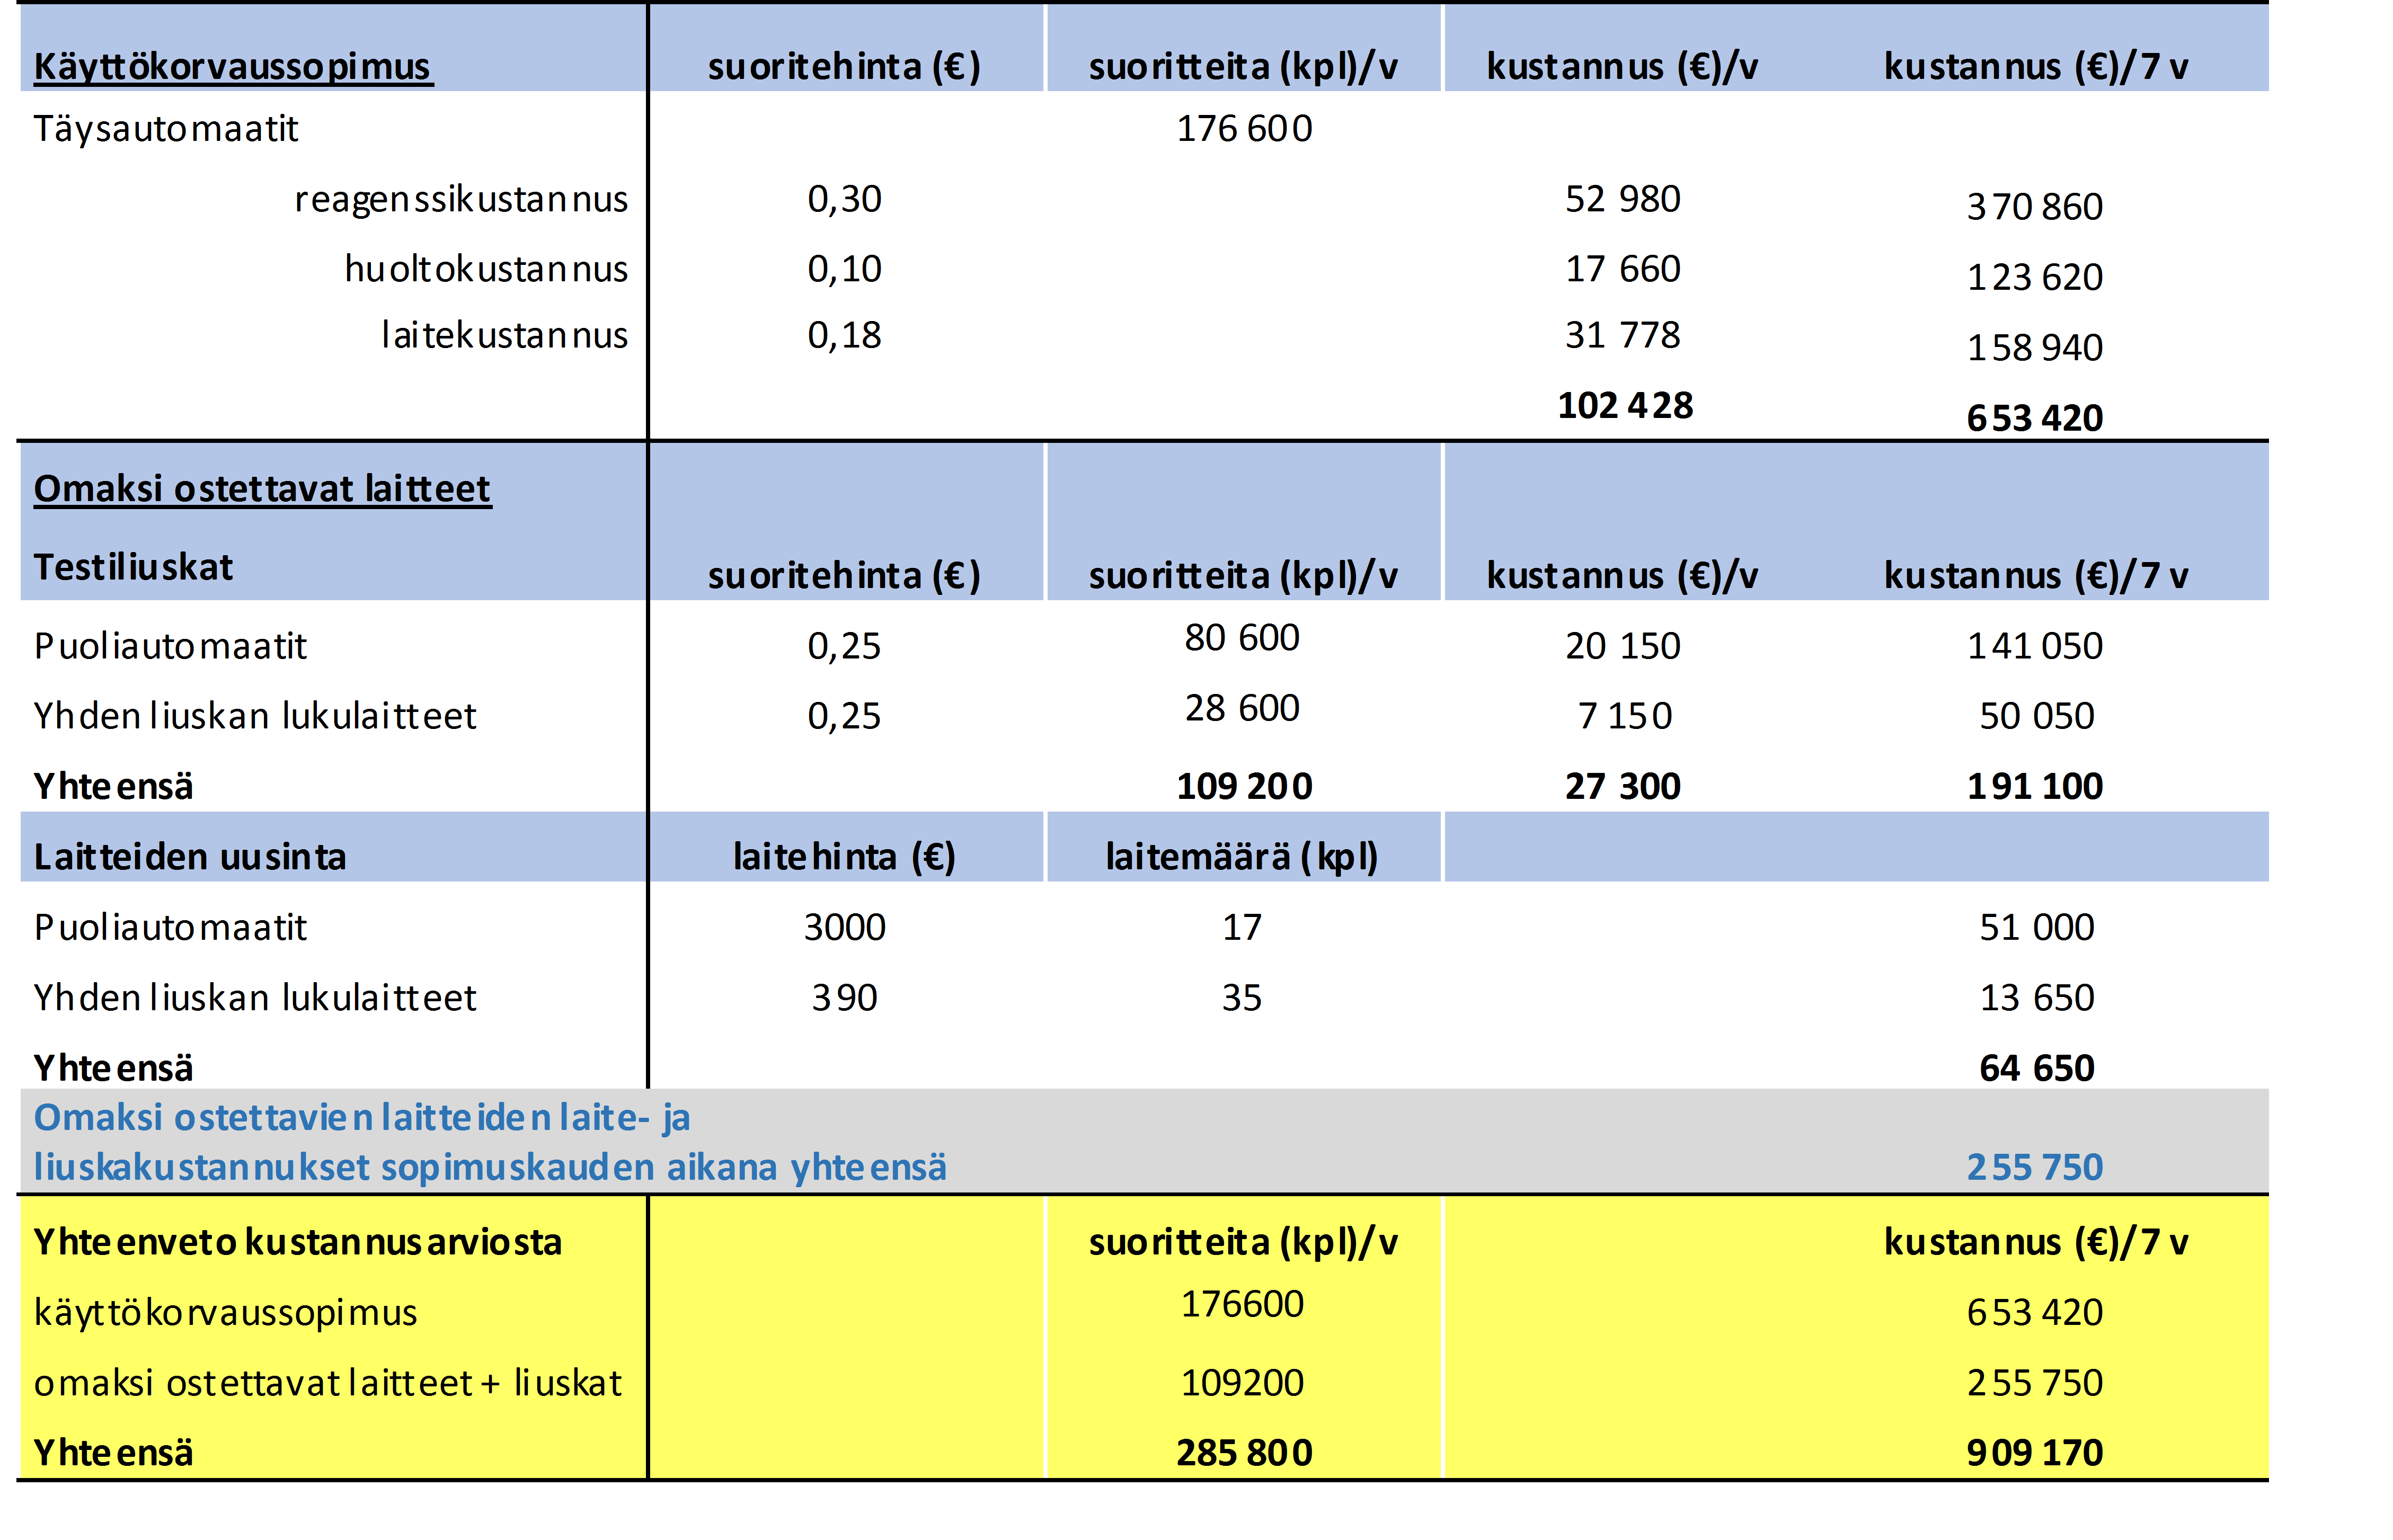Select "653 420" in the yellow summary

click(2034, 1312)
